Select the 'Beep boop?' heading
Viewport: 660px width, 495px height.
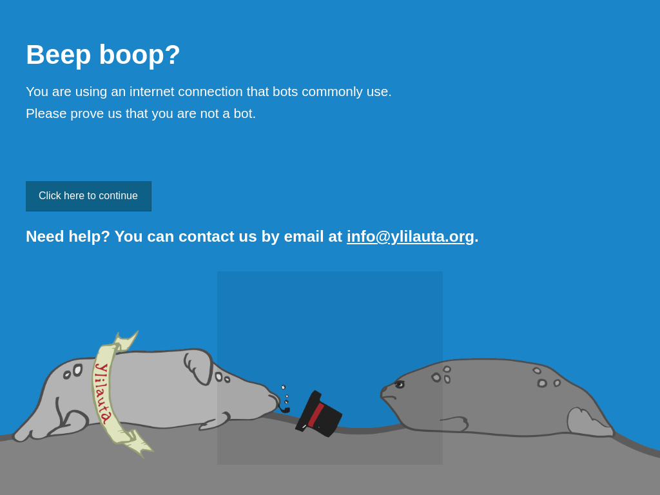pyautogui.click(x=103, y=55)
